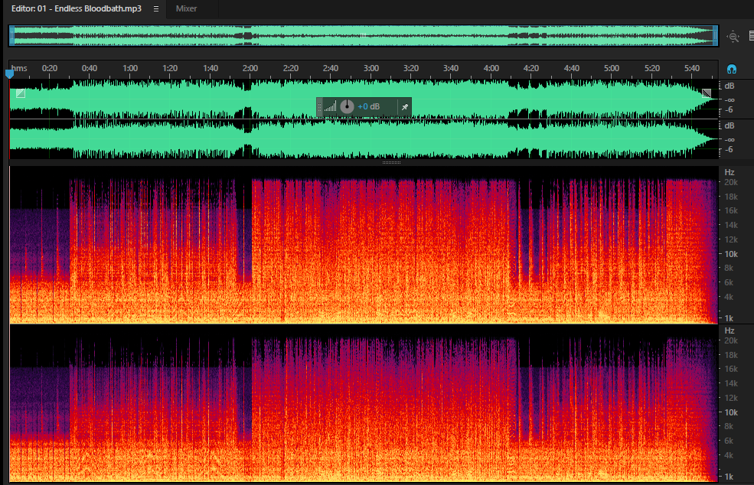Click the right handle of overview navigator
This screenshot has height=485, width=754.
pyautogui.click(x=715, y=36)
